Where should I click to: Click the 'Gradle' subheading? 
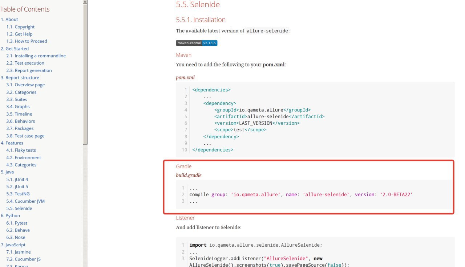[x=183, y=167]
